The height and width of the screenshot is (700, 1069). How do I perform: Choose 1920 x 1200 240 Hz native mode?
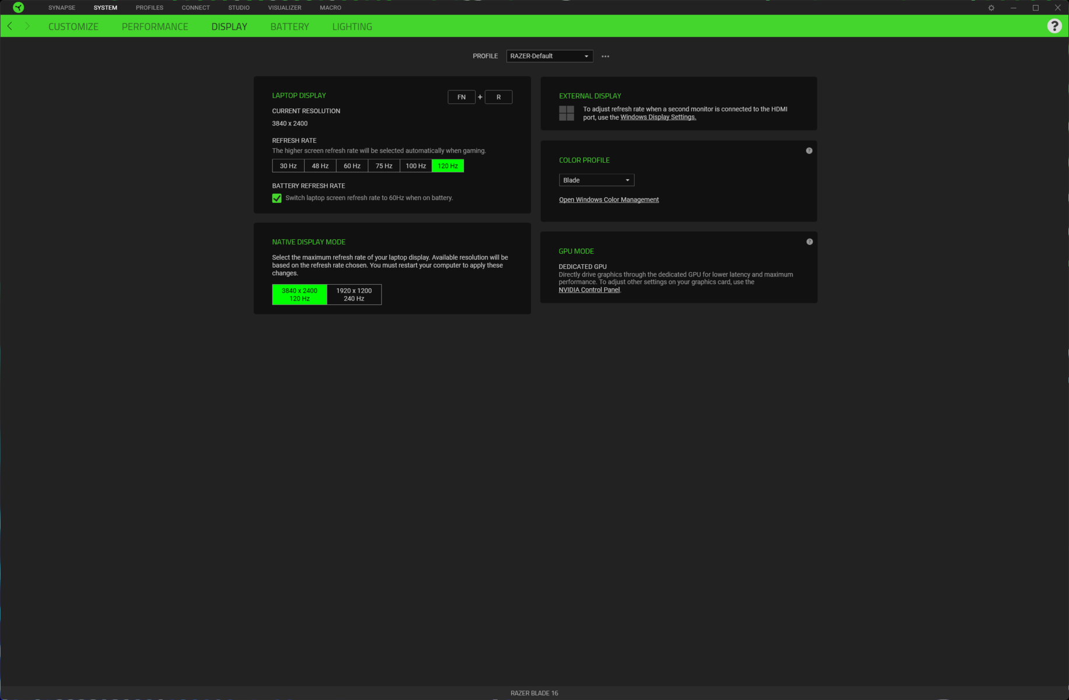[354, 295]
